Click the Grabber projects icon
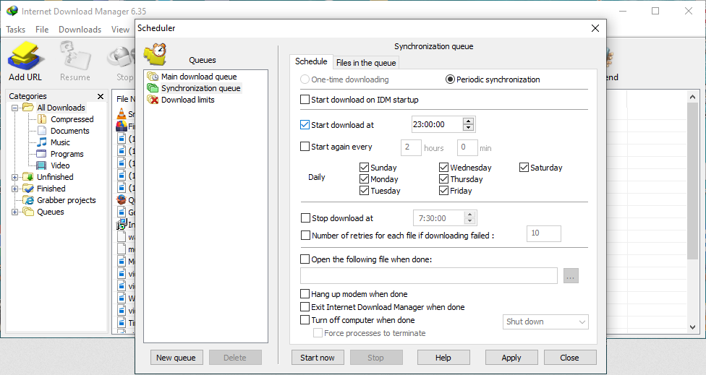This screenshot has width=706, height=375. coord(28,200)
